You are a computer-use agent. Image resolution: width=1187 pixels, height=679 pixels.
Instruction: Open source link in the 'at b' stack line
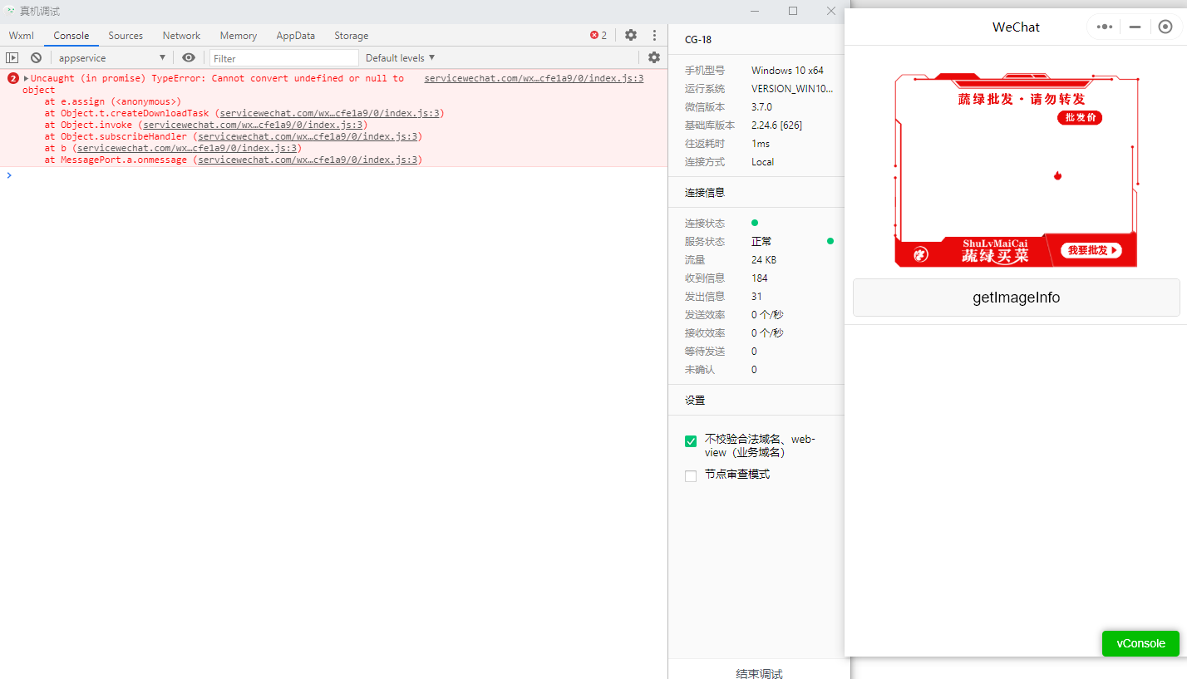[x=187, y=148]
